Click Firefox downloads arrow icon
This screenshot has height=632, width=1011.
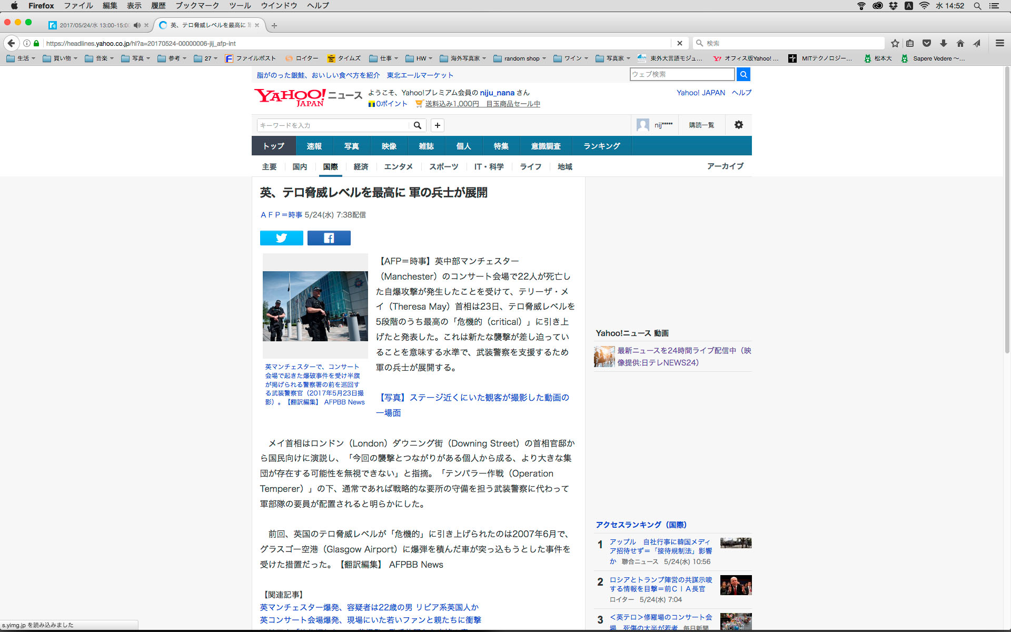pyautogui.click(x=944, y=43)
